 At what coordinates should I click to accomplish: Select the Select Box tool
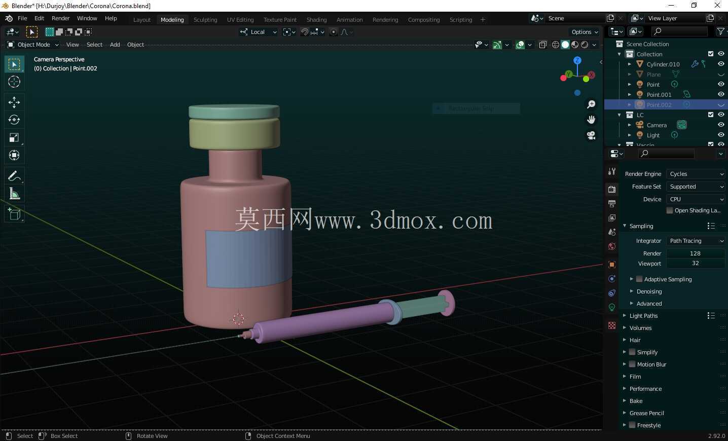(x=14, y=64)
